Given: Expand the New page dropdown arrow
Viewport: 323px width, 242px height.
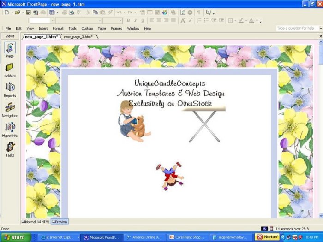Looking at the screenshot, I should point(12,13).
